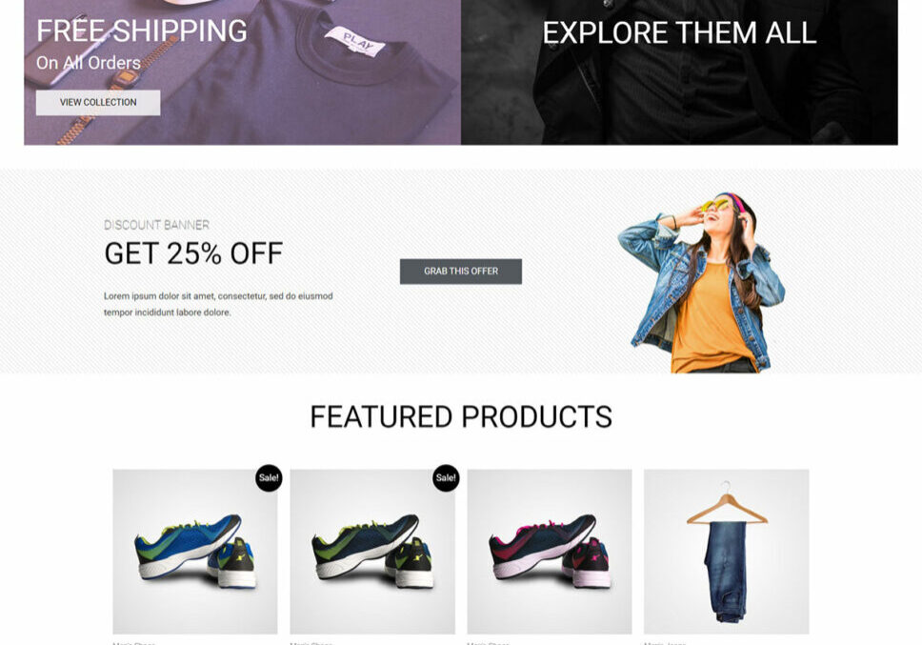This screenshot has height=645, width=922.
Task: Open the hanging blue jeans product
Action: pyautogui.click(x=726, y=552)
